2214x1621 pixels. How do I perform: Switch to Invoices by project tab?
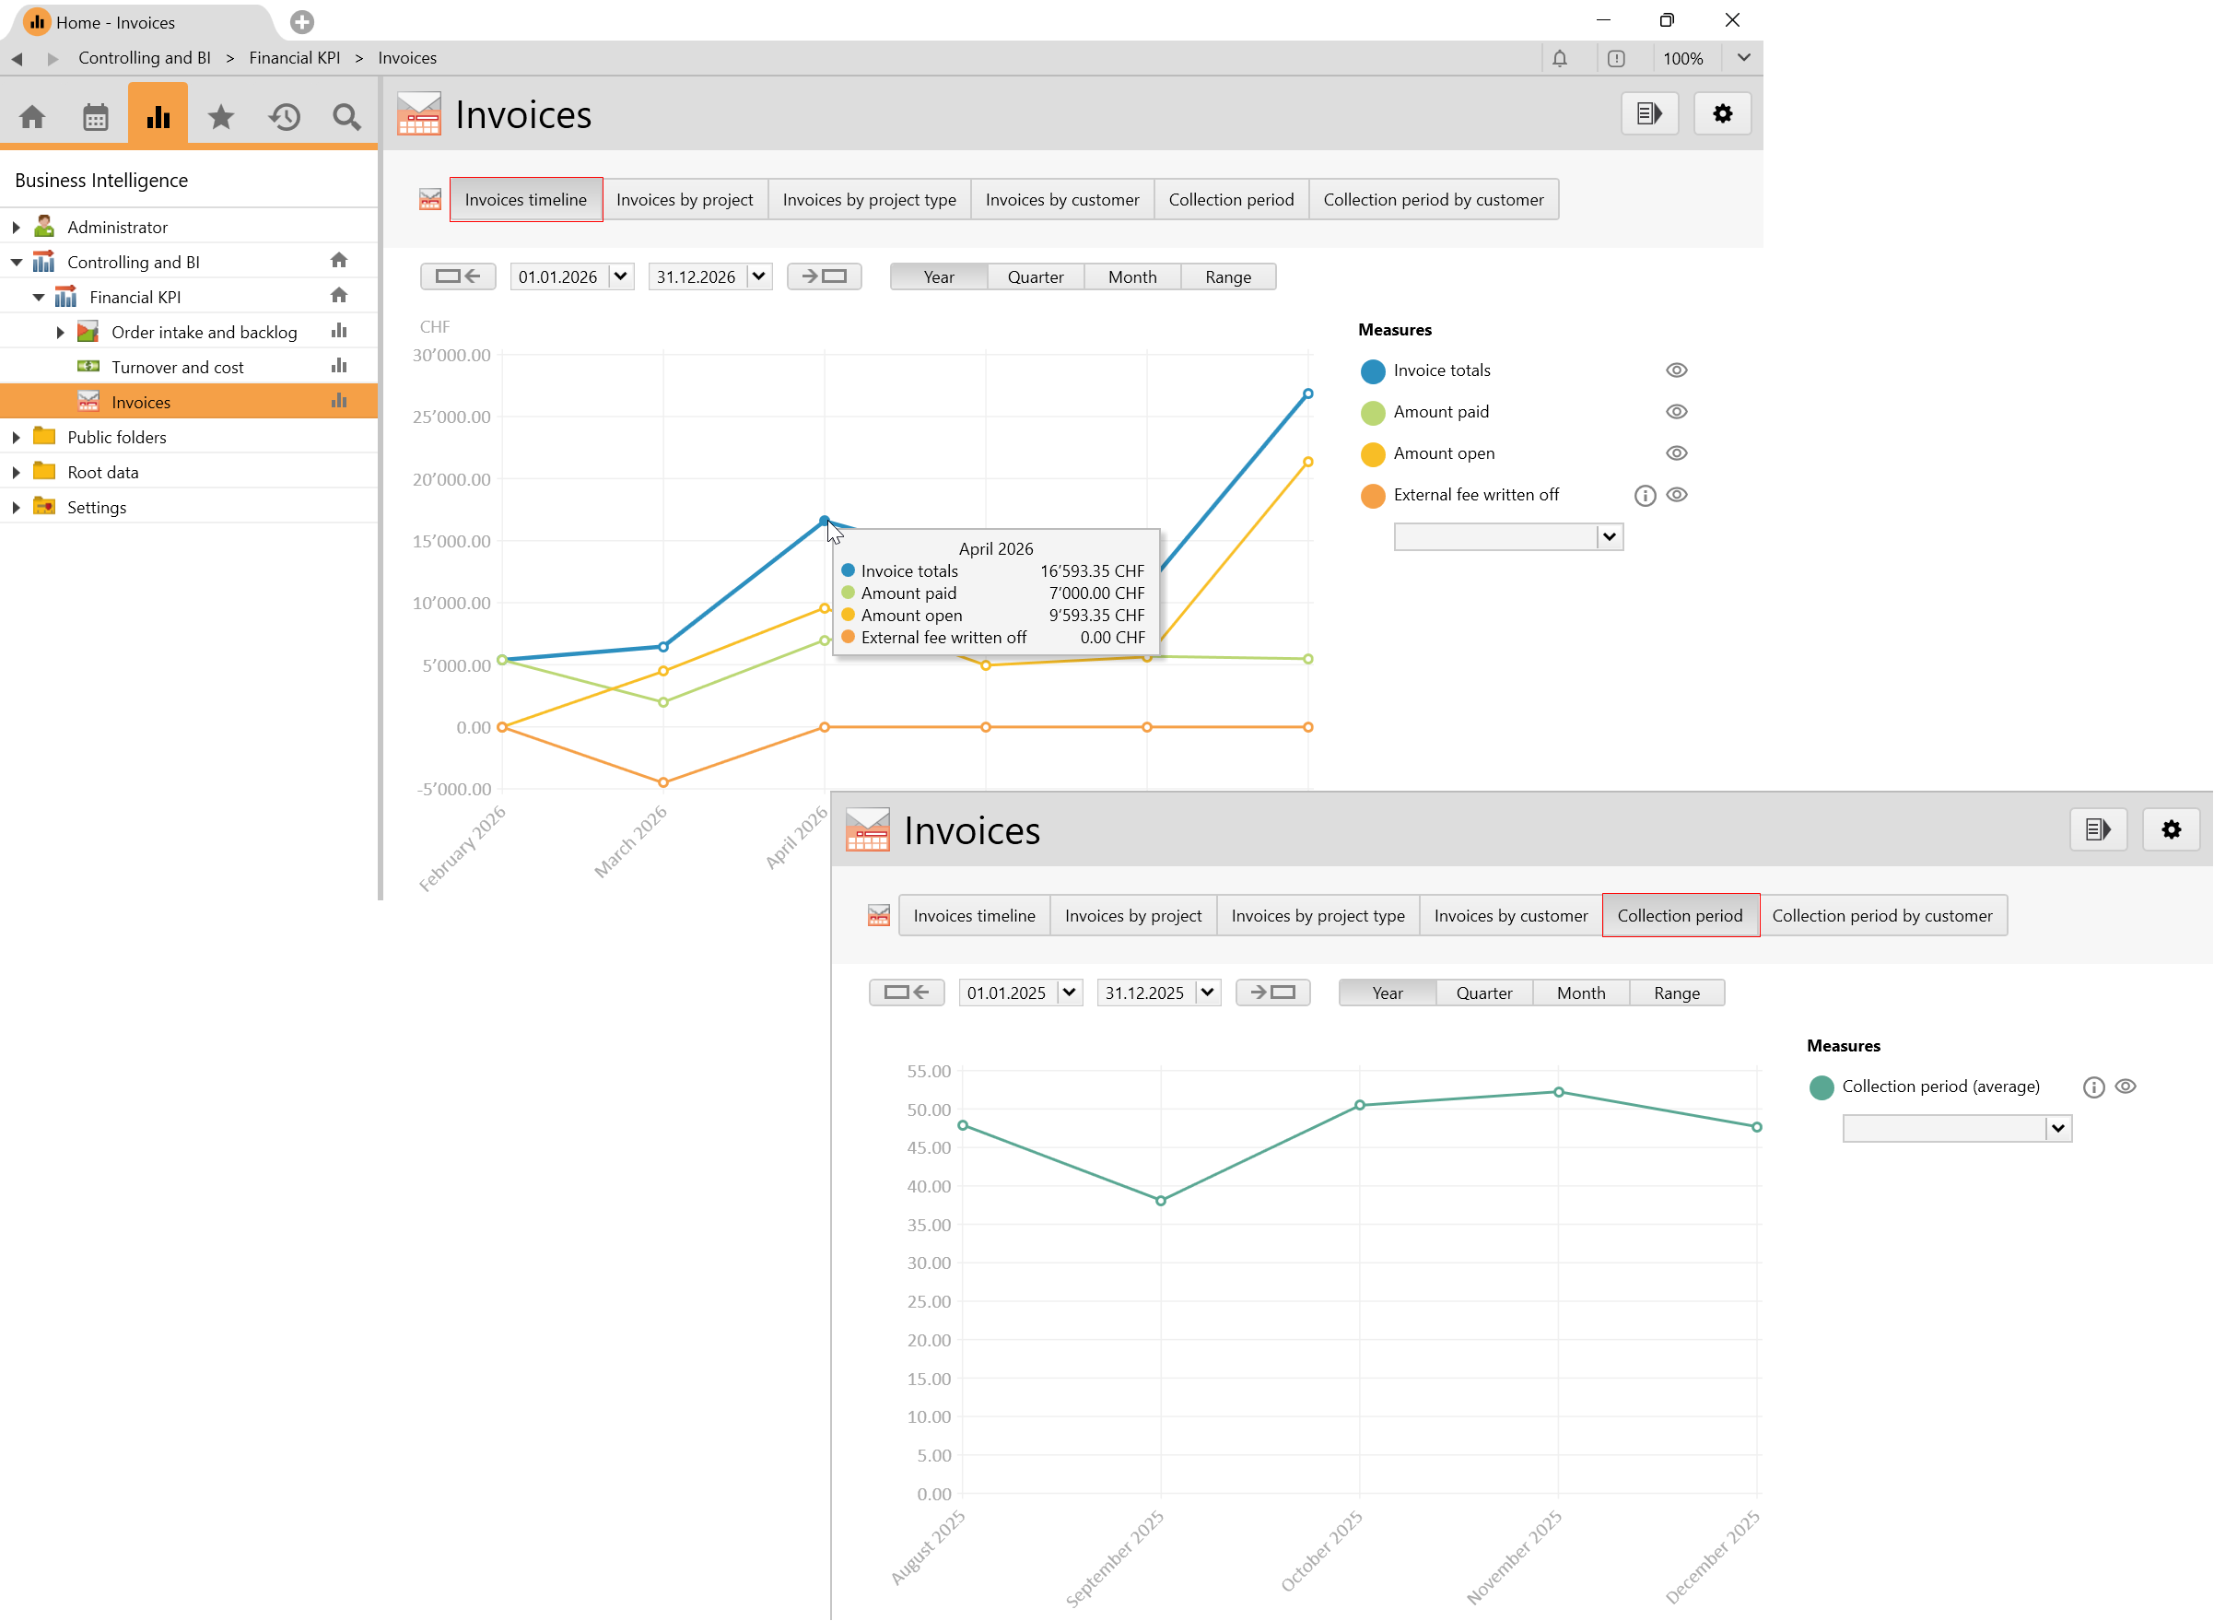point(684,199)
